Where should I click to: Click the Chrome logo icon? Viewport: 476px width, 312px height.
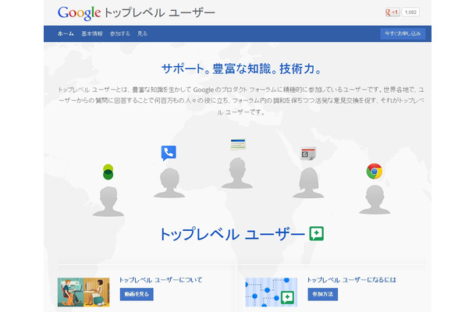click(375, 171)
